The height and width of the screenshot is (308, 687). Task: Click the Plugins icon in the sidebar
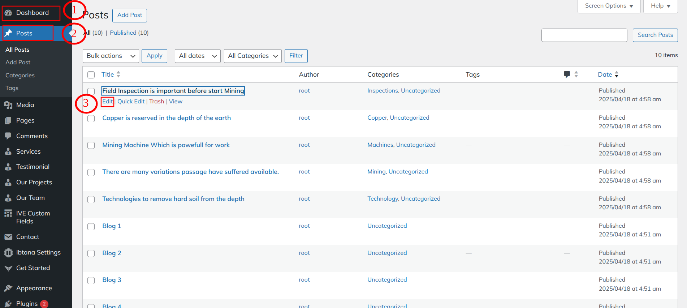tap(8, 304)
